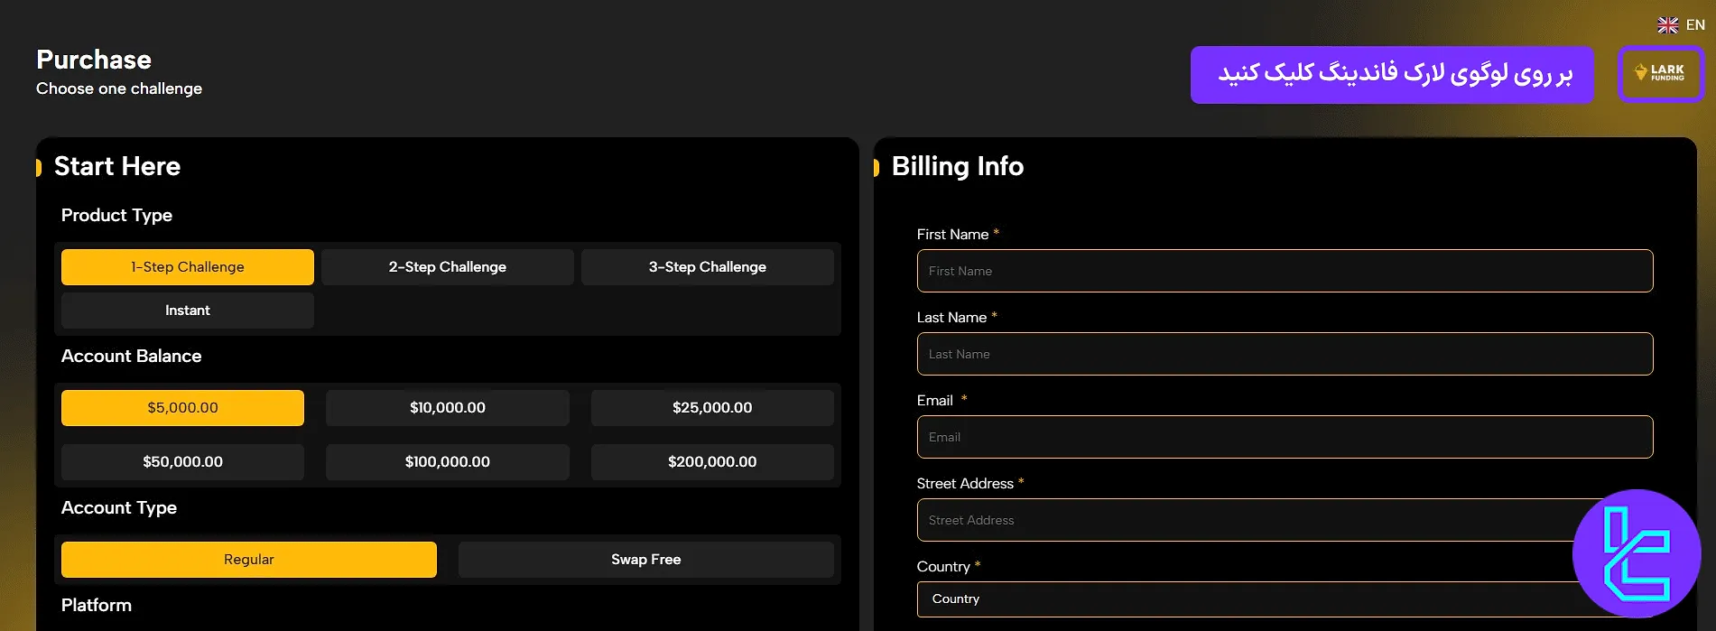Pick the $200,000.00 account balance
This screenshot has height=631, width=1716.
(x=711, y=462)
